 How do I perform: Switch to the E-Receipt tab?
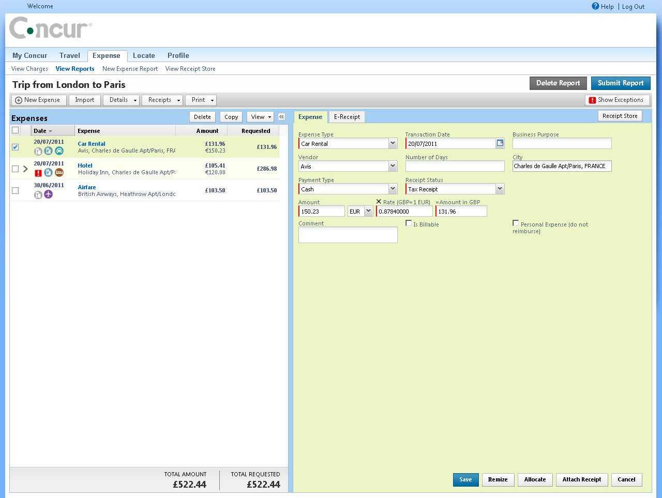tap(347, 117)
